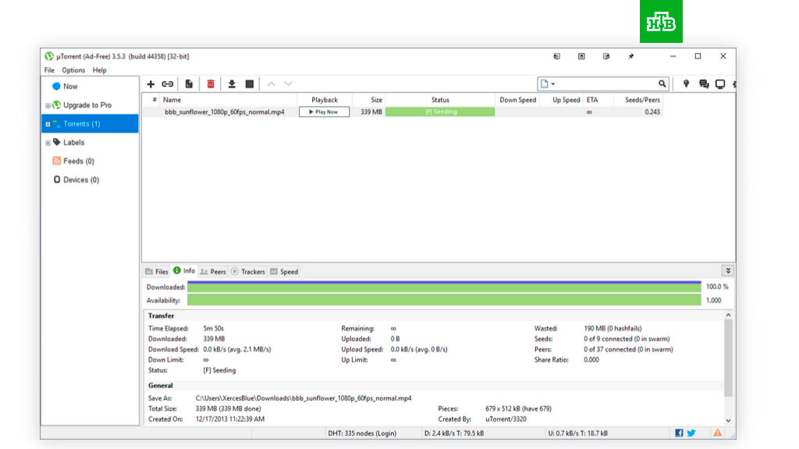The height and width of the screenshot is (449, 799).
Task: Click the chat bubbles toolbar icon
Action: [x=704, y=84]
